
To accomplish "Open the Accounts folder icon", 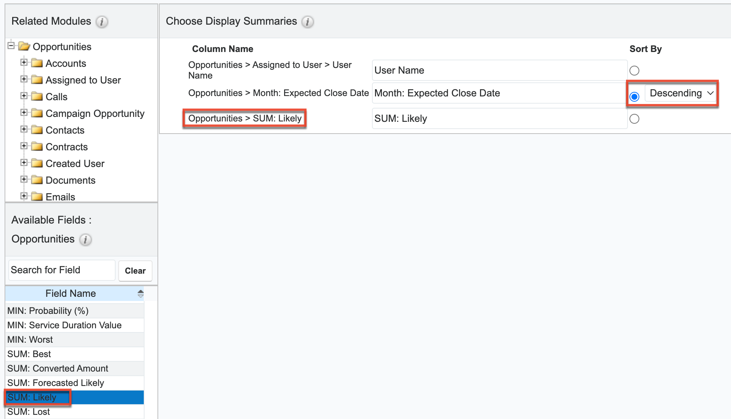I will [37, 63].
